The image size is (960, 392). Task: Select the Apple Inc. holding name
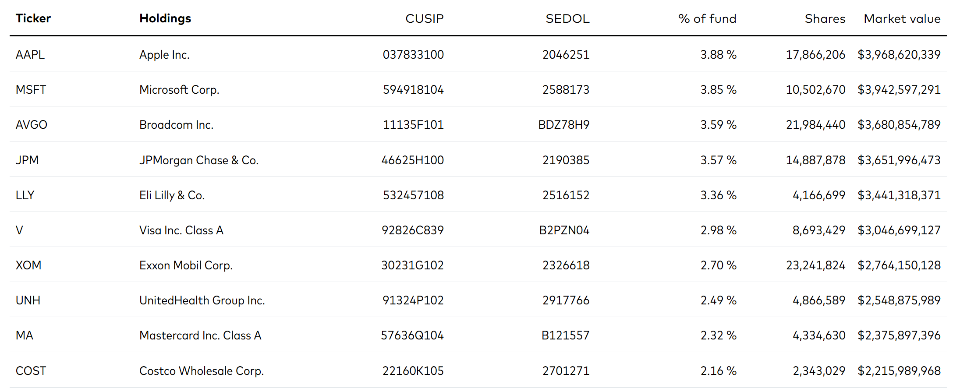pyautogui.click(x=164, y=55)
